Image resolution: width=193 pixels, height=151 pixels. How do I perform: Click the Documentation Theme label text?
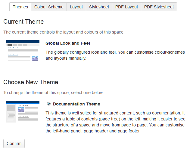[76, 104]
